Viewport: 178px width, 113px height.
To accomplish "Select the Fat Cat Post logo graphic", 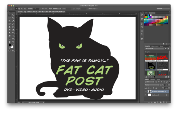I will 151,66.
